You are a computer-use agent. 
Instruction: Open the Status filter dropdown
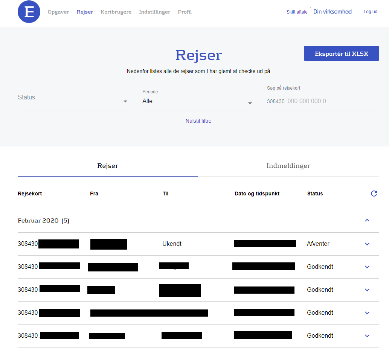[74, 101]
